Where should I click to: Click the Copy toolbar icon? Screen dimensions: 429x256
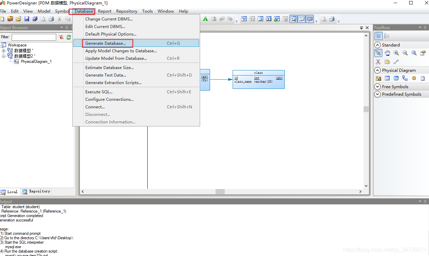(68, 19)
